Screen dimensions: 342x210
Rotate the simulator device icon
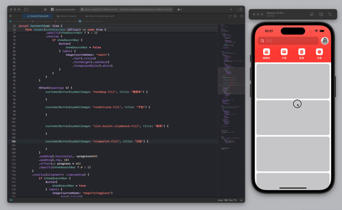[330, 14]
